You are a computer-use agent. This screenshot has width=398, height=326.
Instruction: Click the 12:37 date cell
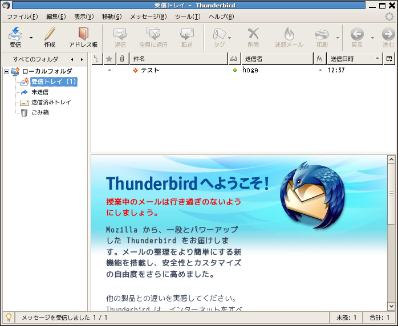(336, 70)
